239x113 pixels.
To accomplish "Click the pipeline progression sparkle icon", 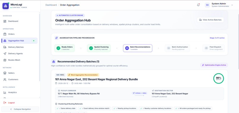I will (57, 38).
